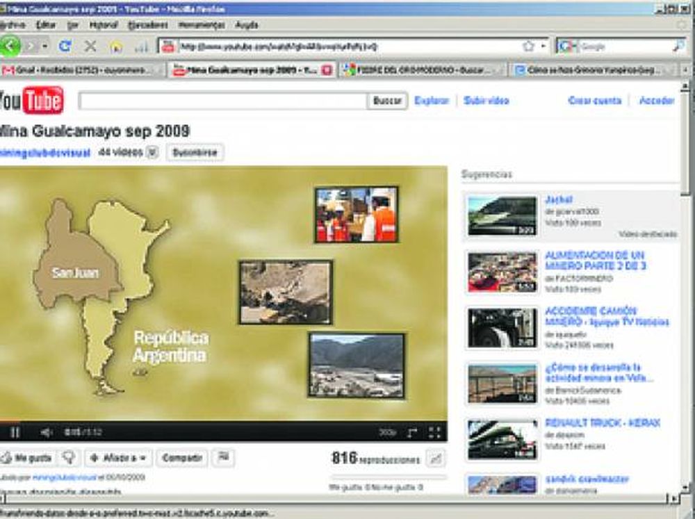Click the video progress bar
This screenshot has width=695, height=519.
[222, 421]
